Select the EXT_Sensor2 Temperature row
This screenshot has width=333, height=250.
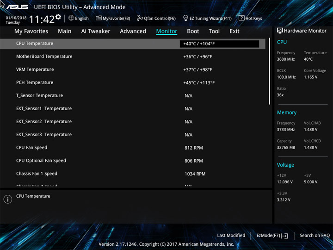click(x=133, y=122)
